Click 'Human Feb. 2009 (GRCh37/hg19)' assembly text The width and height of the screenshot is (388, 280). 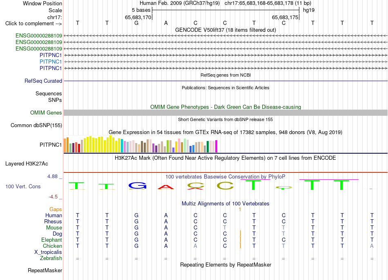(x=180, y=3)
